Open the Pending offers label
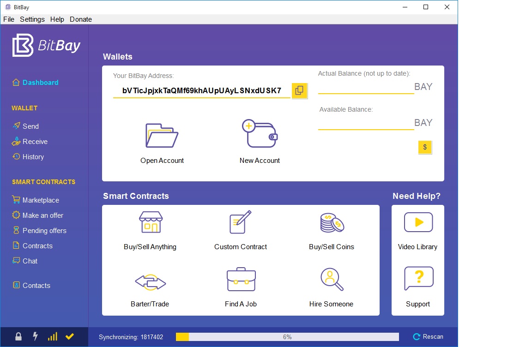 (44, 230)
